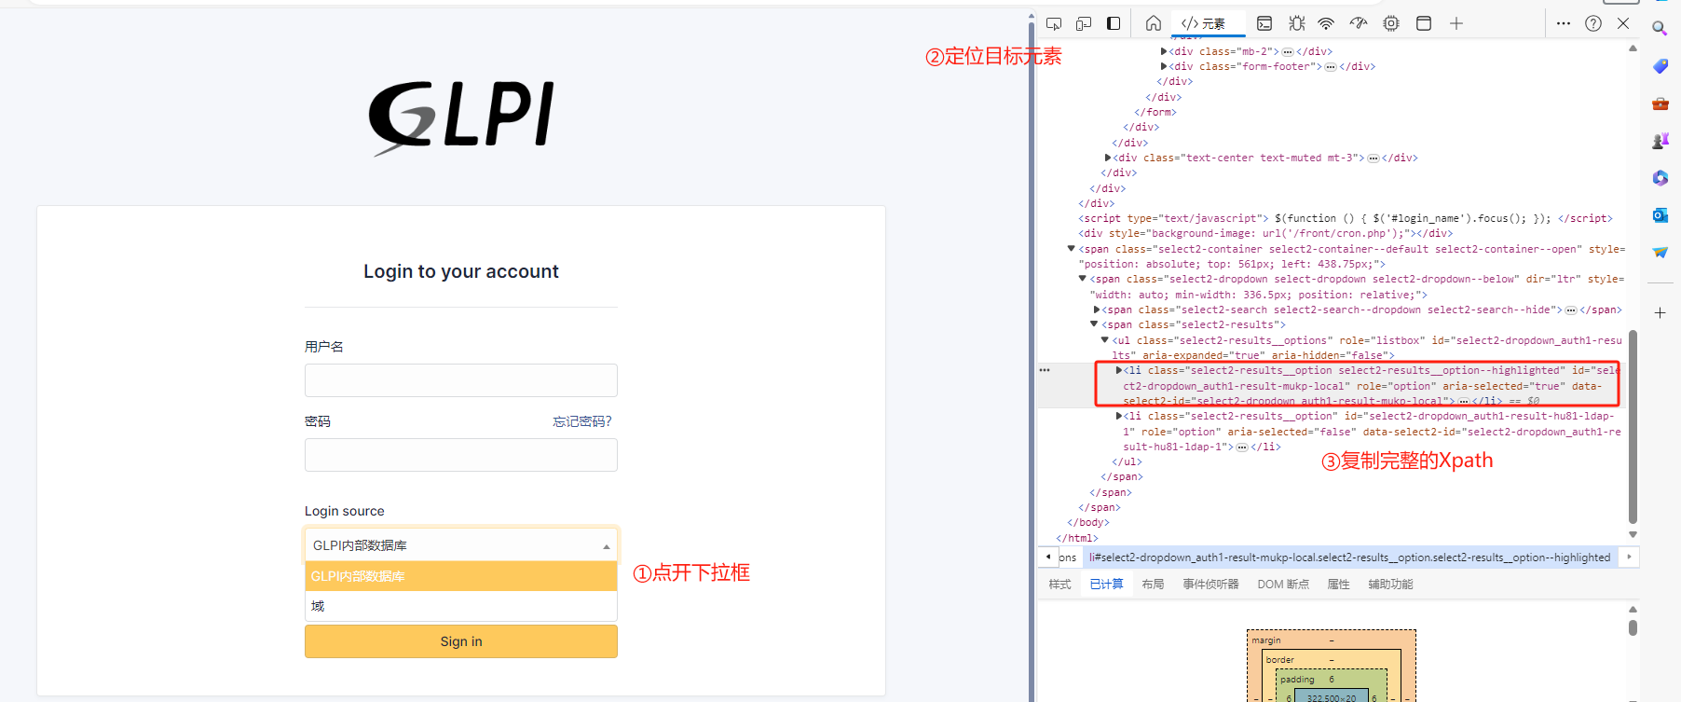
Task: Close the DevTools panel
Action: pos(1623,23)
